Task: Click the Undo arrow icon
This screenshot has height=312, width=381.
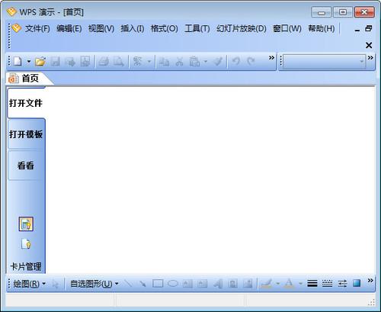Action: [x=236, y=62]
